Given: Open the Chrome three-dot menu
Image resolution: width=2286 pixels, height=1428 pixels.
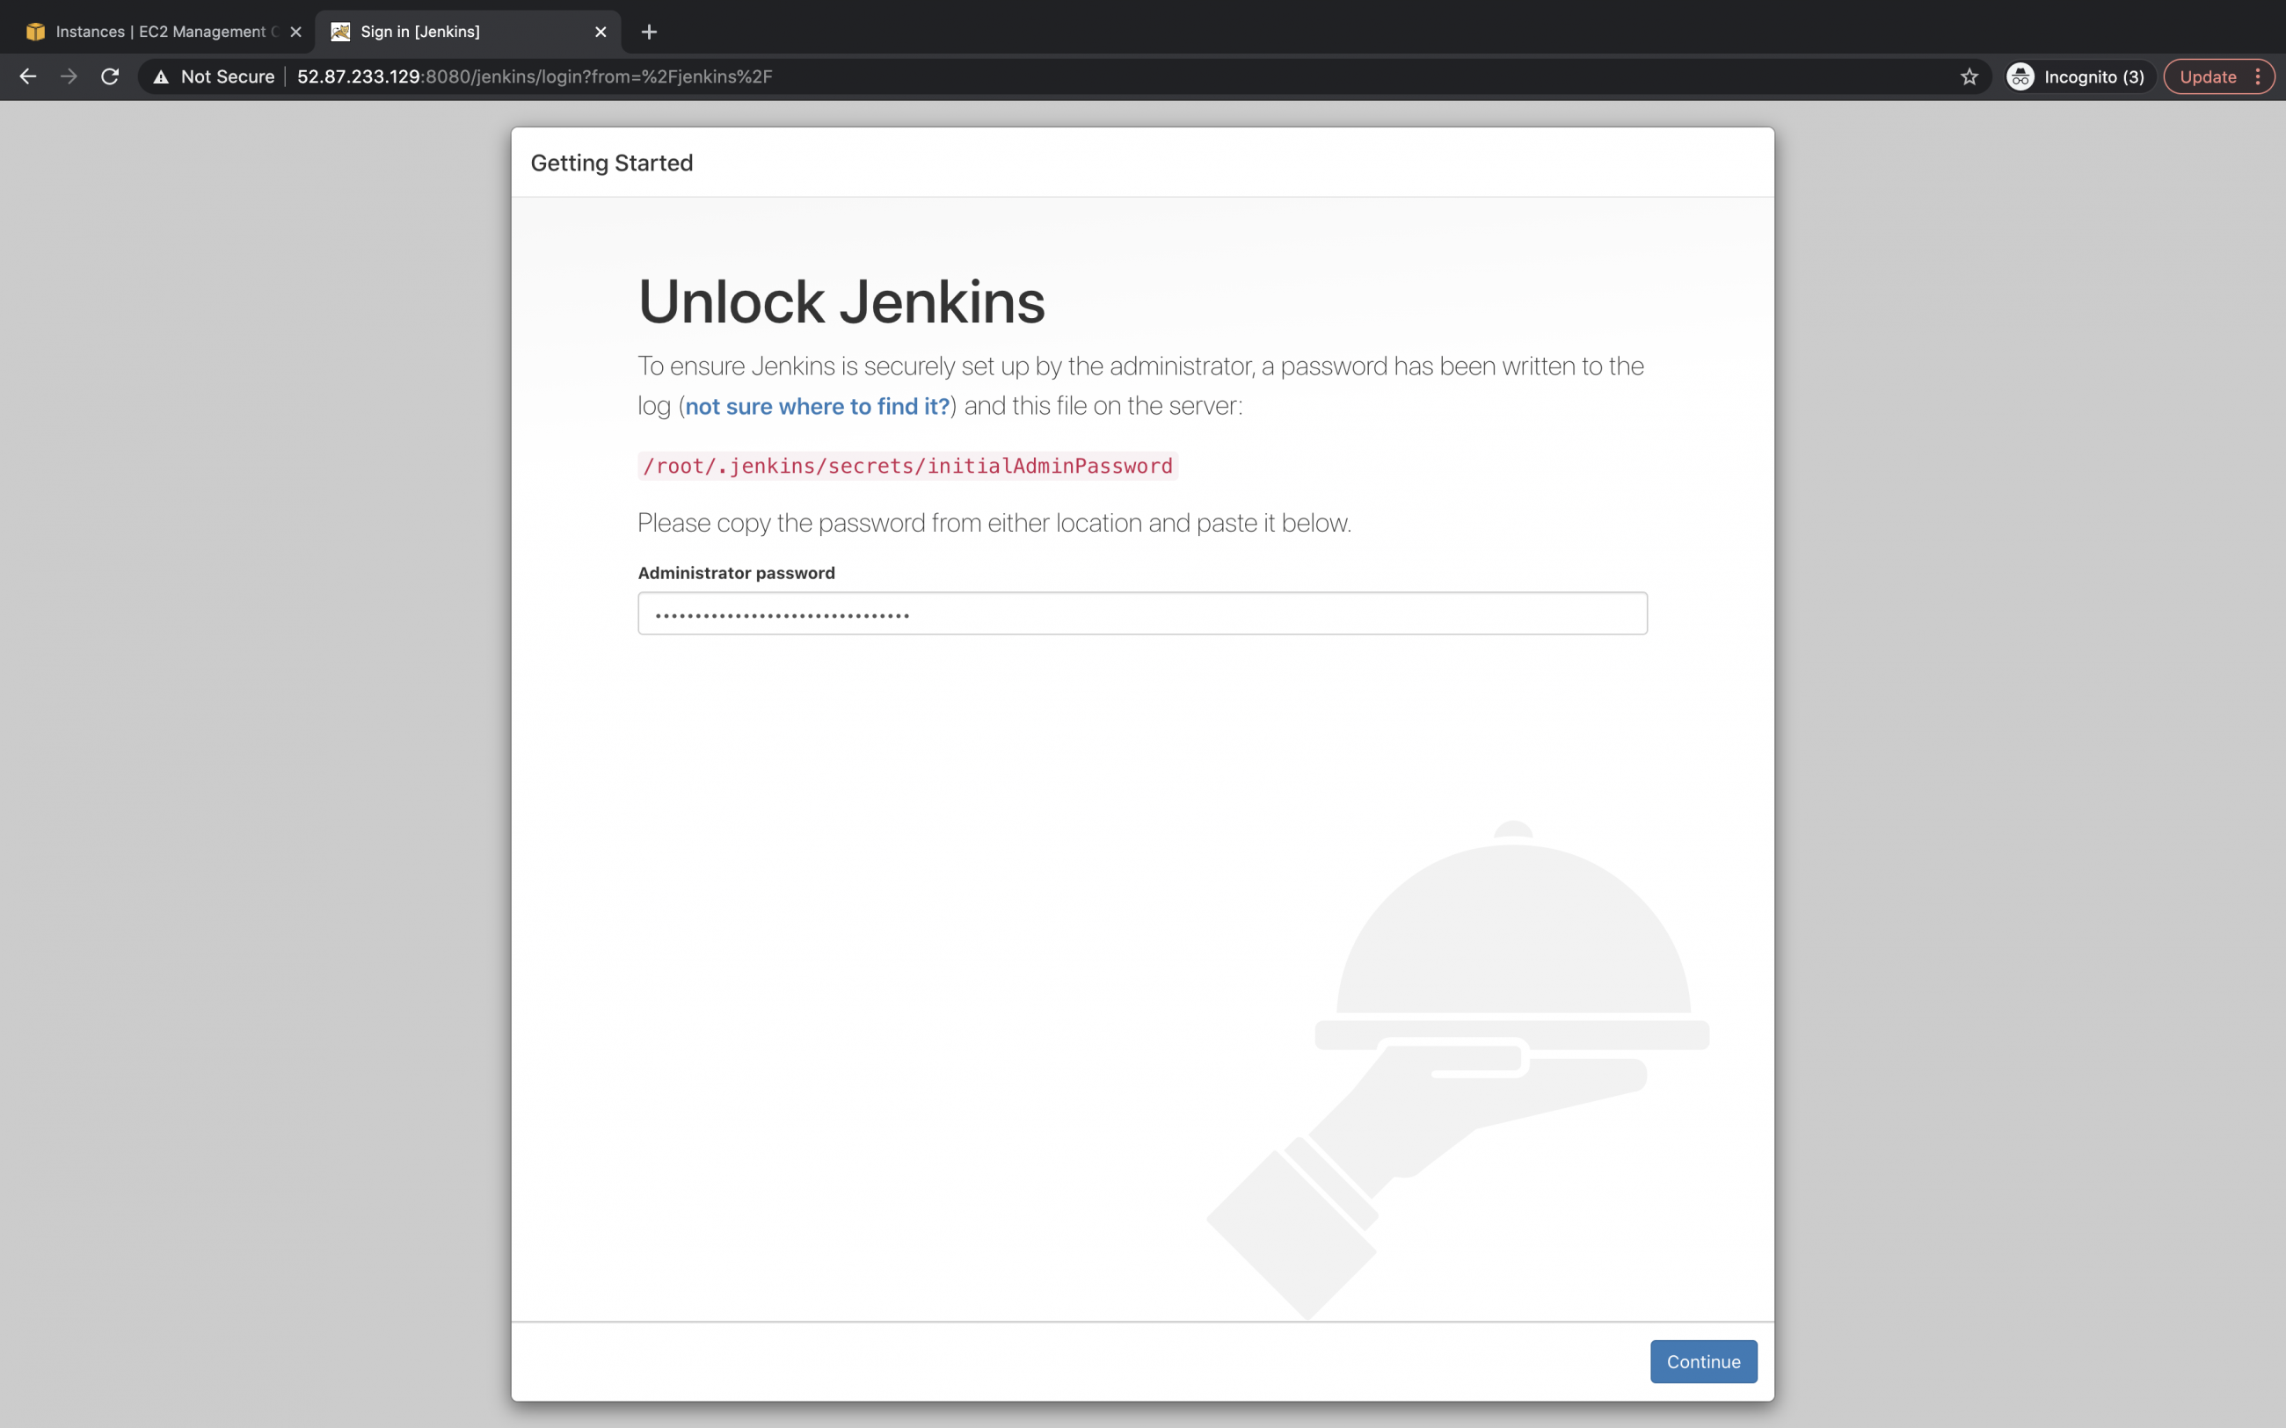Looking at the screenshot, I should pos(2260,76).
